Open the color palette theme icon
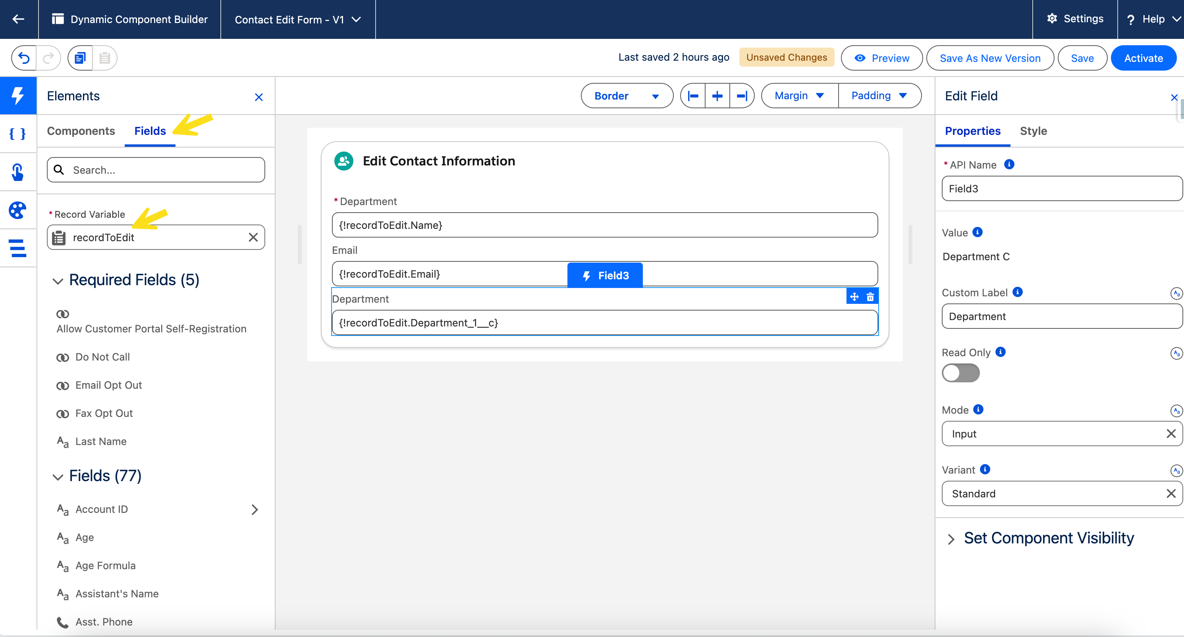1184x637 pixels. pyautogui.click(x=18, y=210)
